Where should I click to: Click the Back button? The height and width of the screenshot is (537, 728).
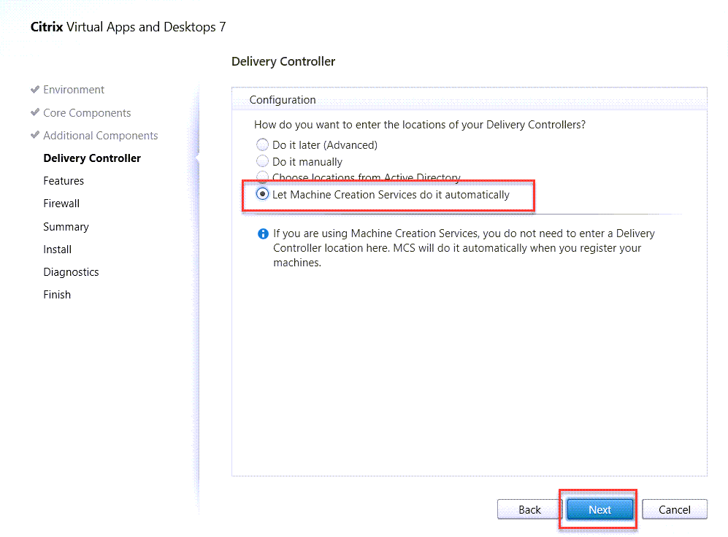(529, 510)
